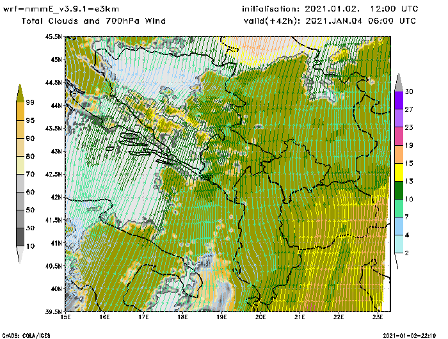Image resolution: width=448 pixels, height=339 pixels.
Task: Click the '44N' latitude axis label
Action: click(x=56, y=106)
